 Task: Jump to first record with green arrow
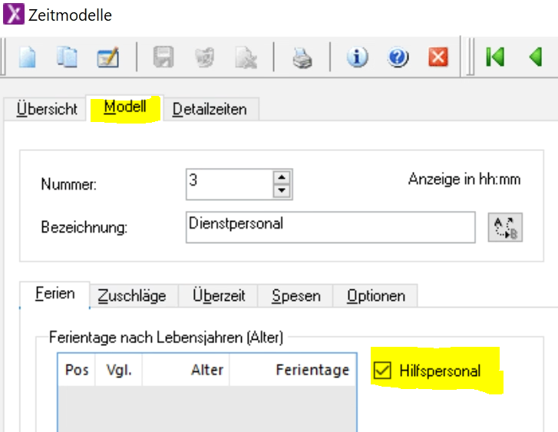[x=494, y=58]
